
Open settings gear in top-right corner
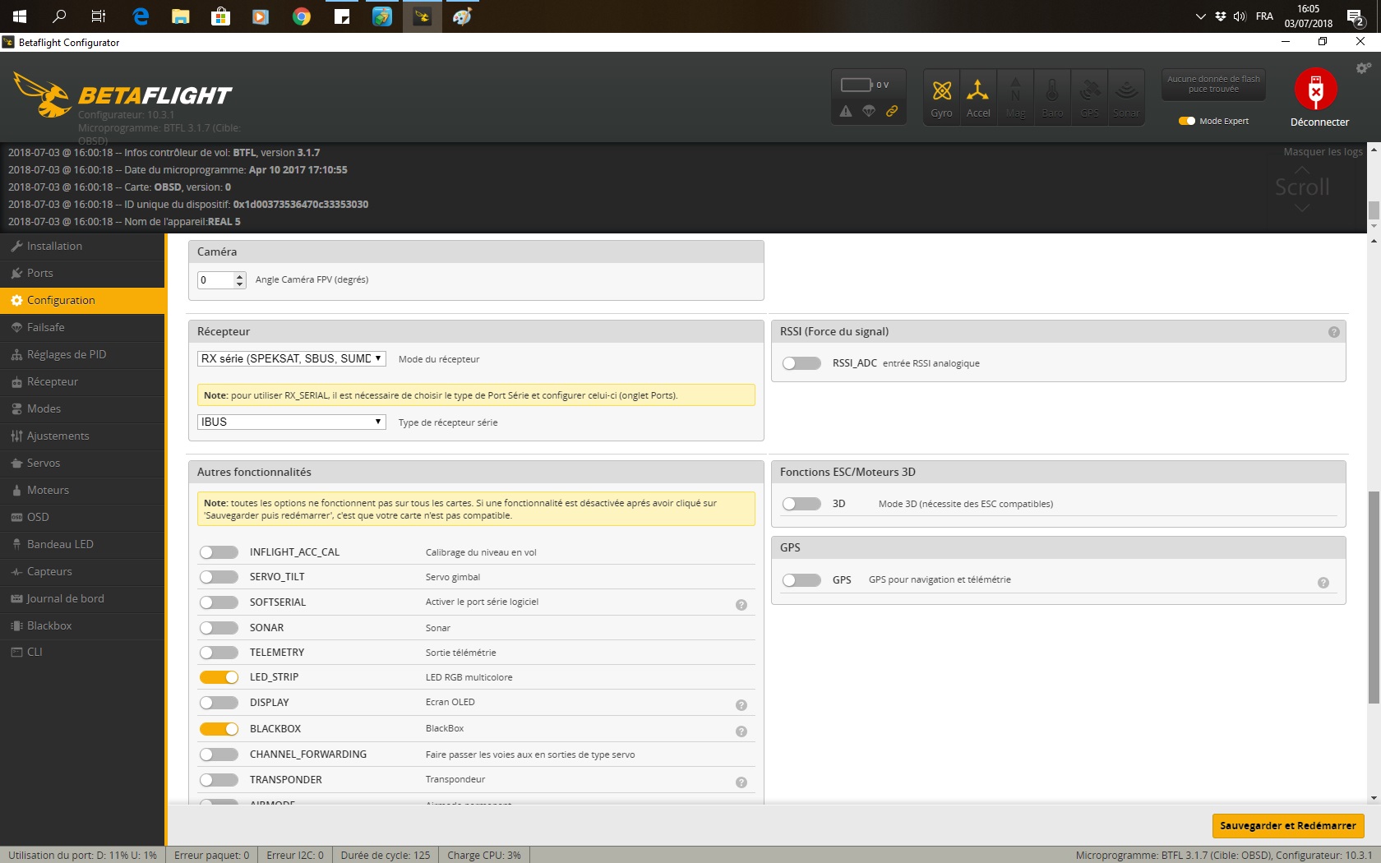coord(1363,68)
